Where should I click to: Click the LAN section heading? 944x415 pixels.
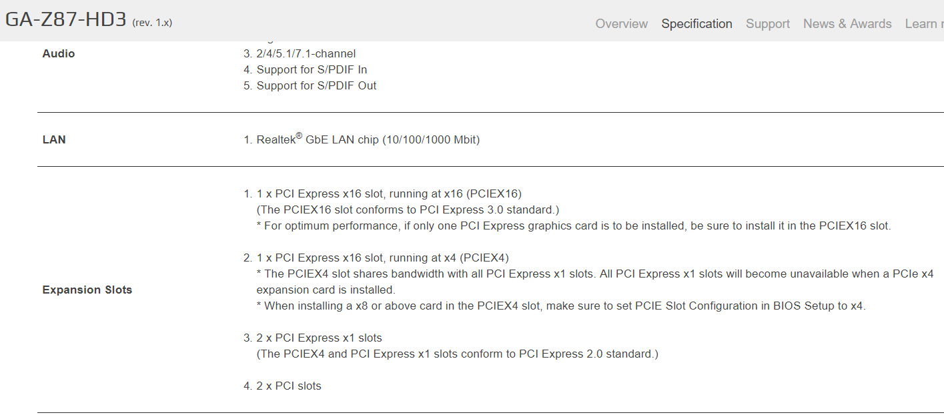pos(54,140)
